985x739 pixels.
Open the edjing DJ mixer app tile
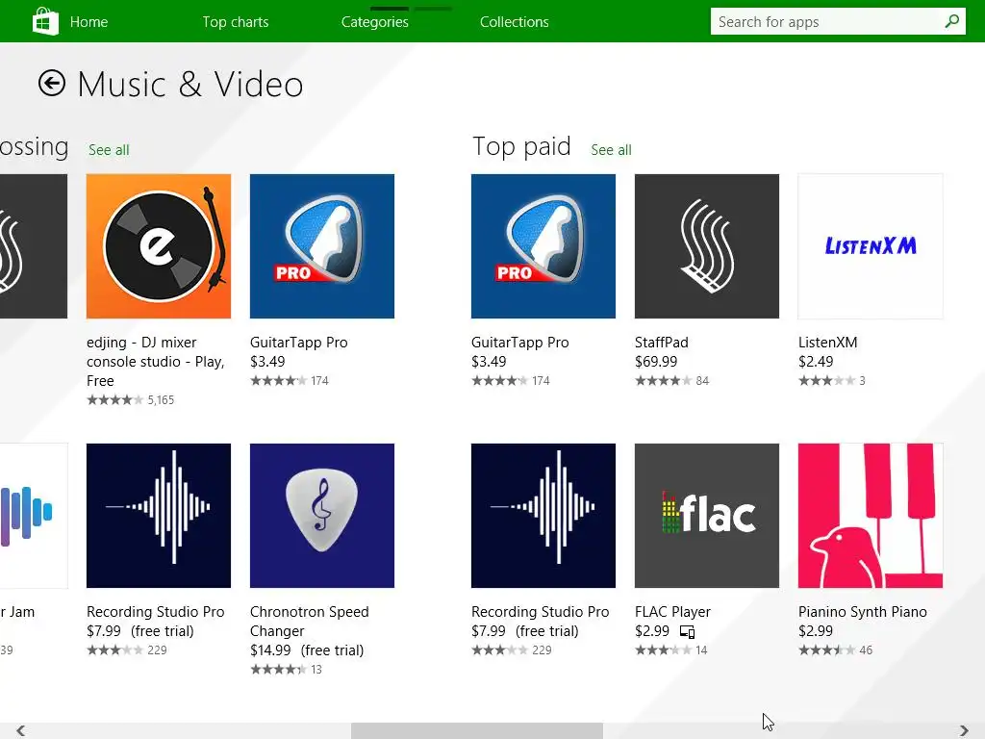(x=159, y=246)
